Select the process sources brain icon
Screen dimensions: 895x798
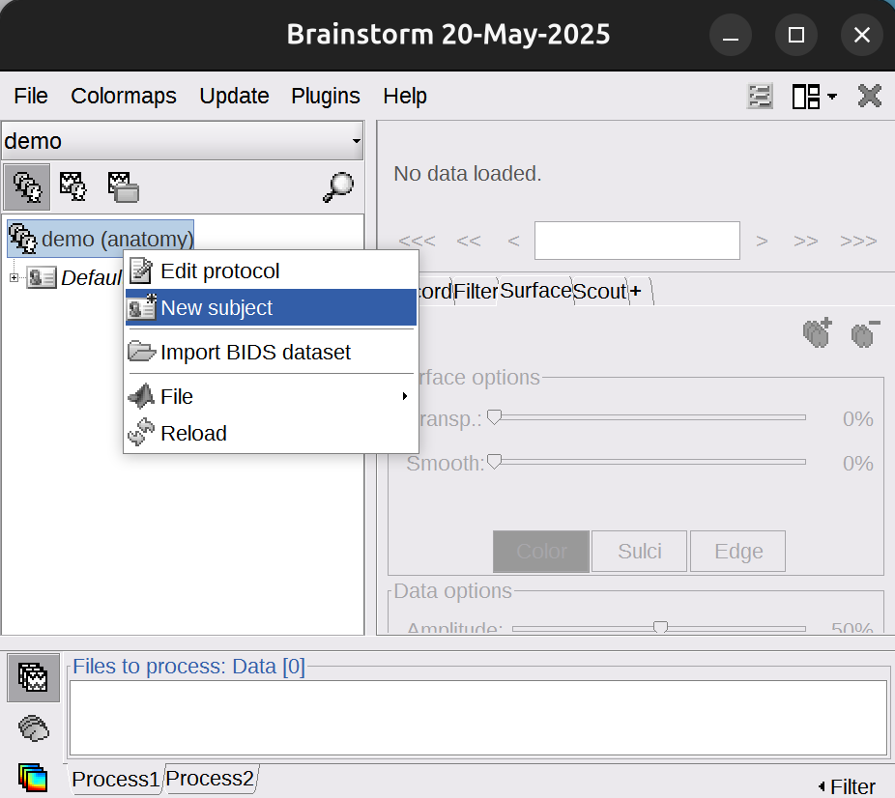tap(34, 728)
